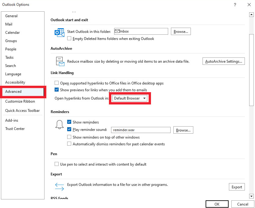
Task: Click the Cancel button
Action: pos(242,204)
